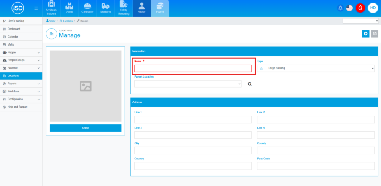This screenshot has width=381, height=186.
Task: Click the magnifier next to Parent Location
Action: click(x=250, y=84)
